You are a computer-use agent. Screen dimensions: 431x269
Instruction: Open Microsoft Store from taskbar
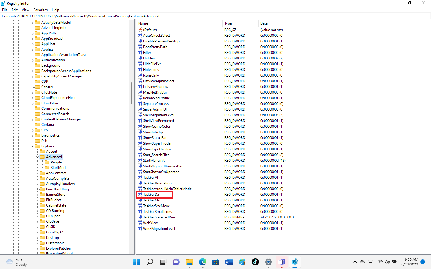[x=216, y=262]
